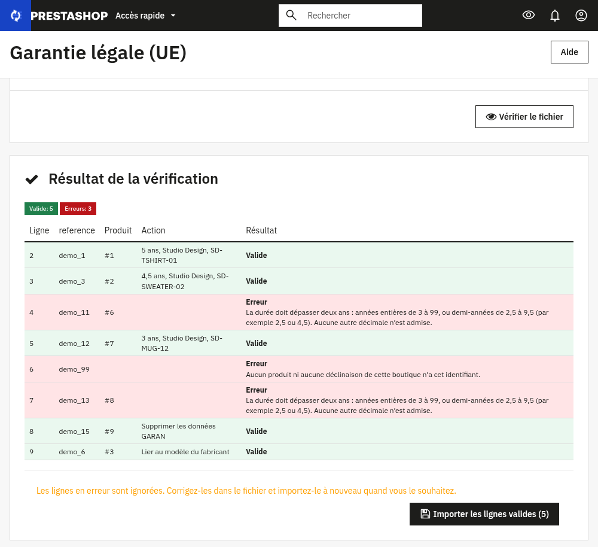Click product #6 cell
This screenshot has height=547, width=598.
pyautogui.click(x=109, y=312)
